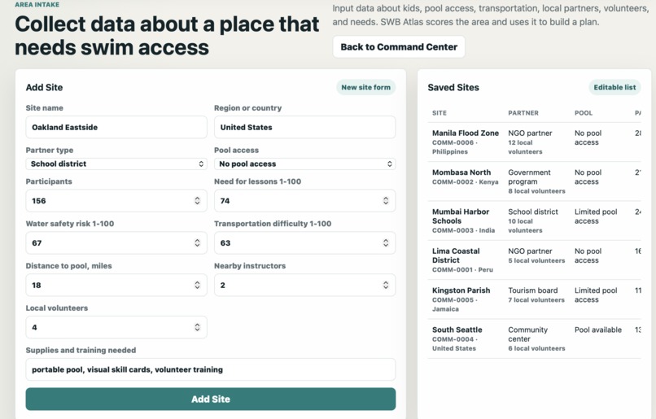Image resolution: width=656 pixels, height=419 pixels.
Task: Select the Lima Coastal District site name
Action: [x=456, y=255]
